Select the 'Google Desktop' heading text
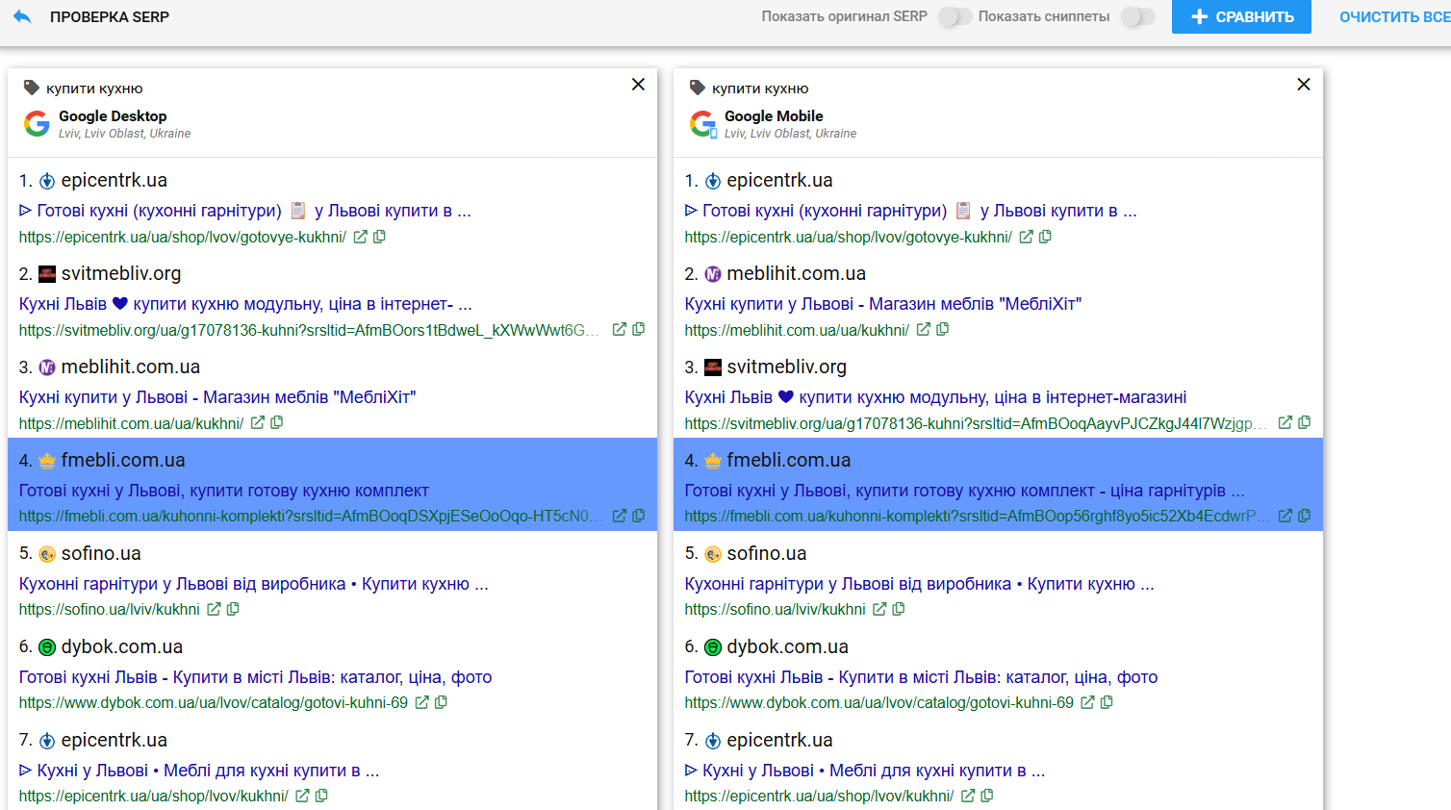Image resolution: width=1451 pixels, height=810 pixels. coord(113,115)
